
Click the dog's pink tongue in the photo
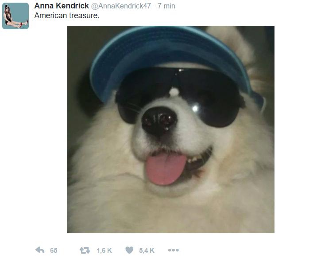tap(166, 169)
